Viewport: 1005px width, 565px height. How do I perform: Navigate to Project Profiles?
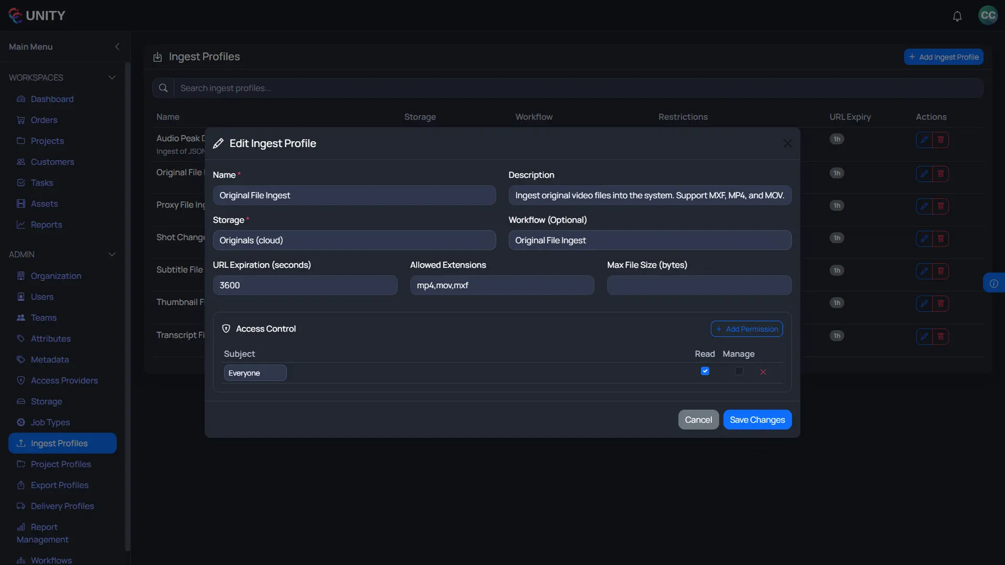(x=61, y=464)
